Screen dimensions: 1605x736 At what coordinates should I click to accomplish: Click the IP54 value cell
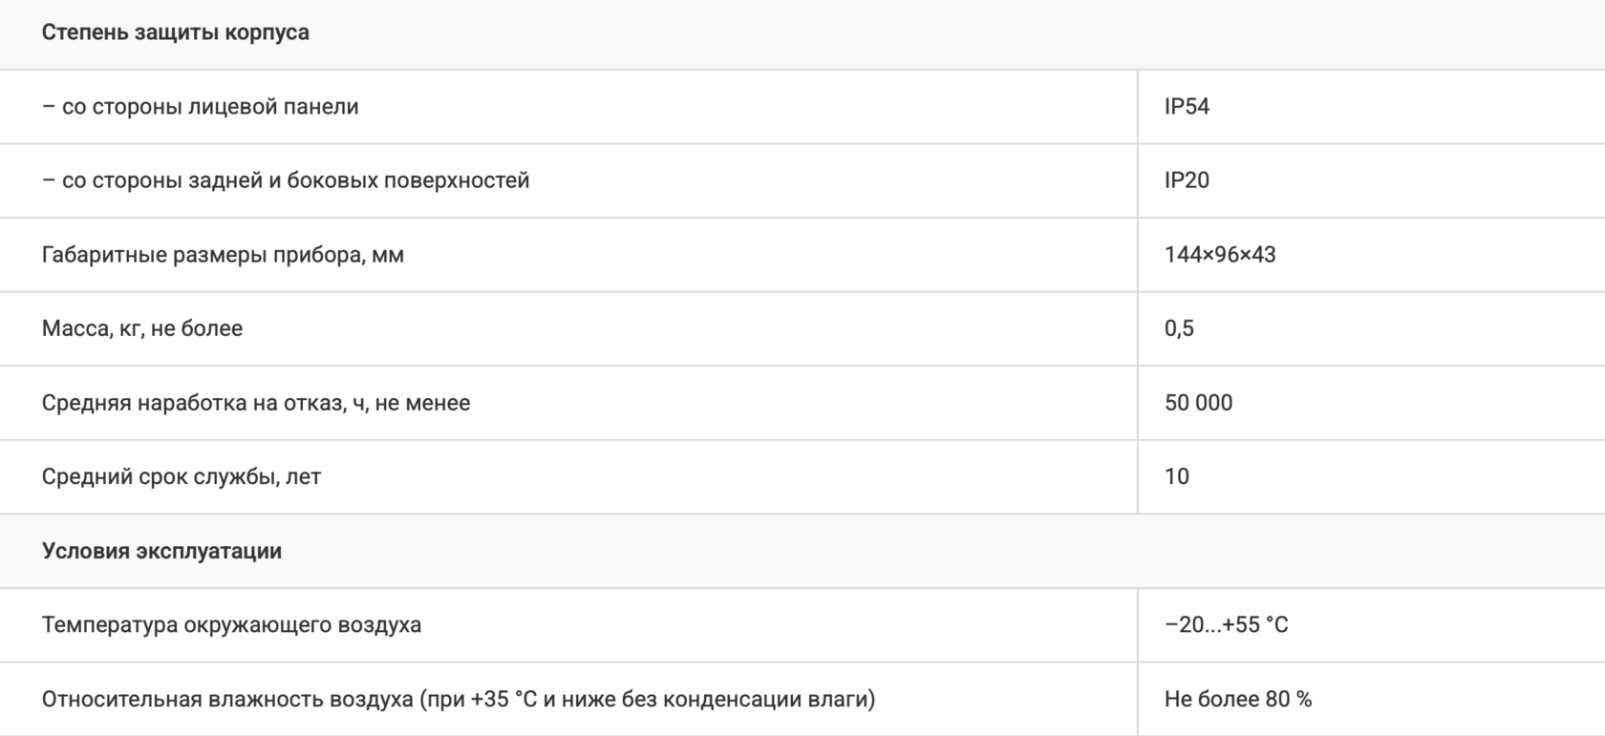click(1187, 107)
